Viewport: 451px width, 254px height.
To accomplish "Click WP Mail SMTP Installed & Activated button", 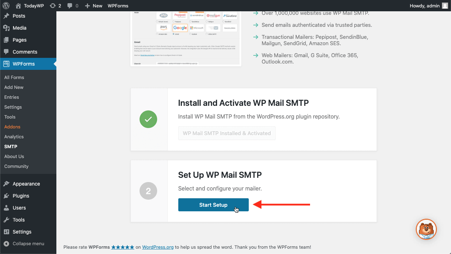I will pos(227,133).
